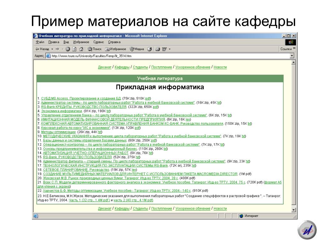Click the 'Интернет' zone text in status bar
The width and height of the screenshot is (327, 245).
point(251,216)
